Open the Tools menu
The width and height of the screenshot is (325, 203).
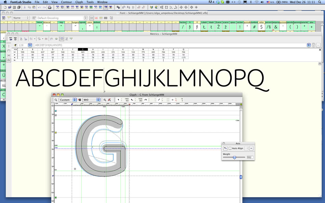[x=90, y=2]
